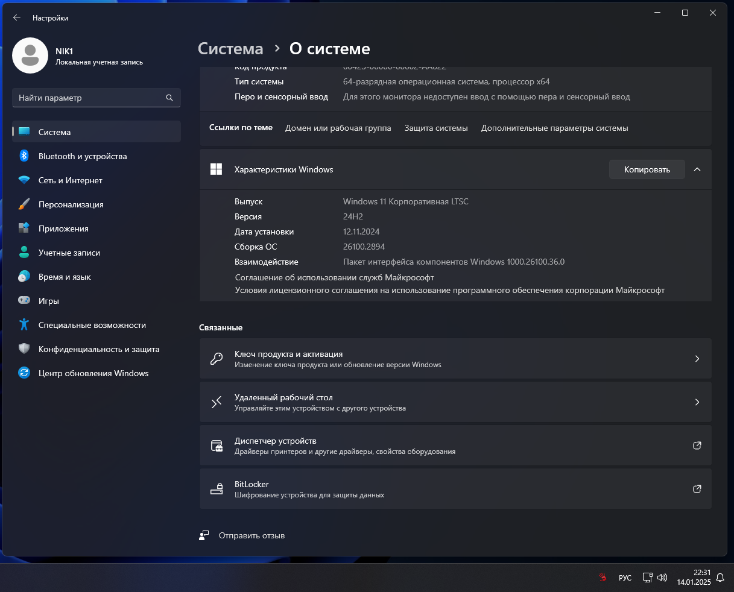This screenshot has height=592, width=734.
Task: Click the Игры gamepad icon
Action: (x=24, y=300)
